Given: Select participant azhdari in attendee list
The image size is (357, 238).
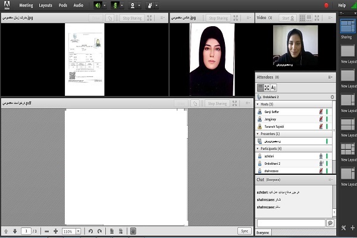Looking at the screenshot, I should click(294, 156).
